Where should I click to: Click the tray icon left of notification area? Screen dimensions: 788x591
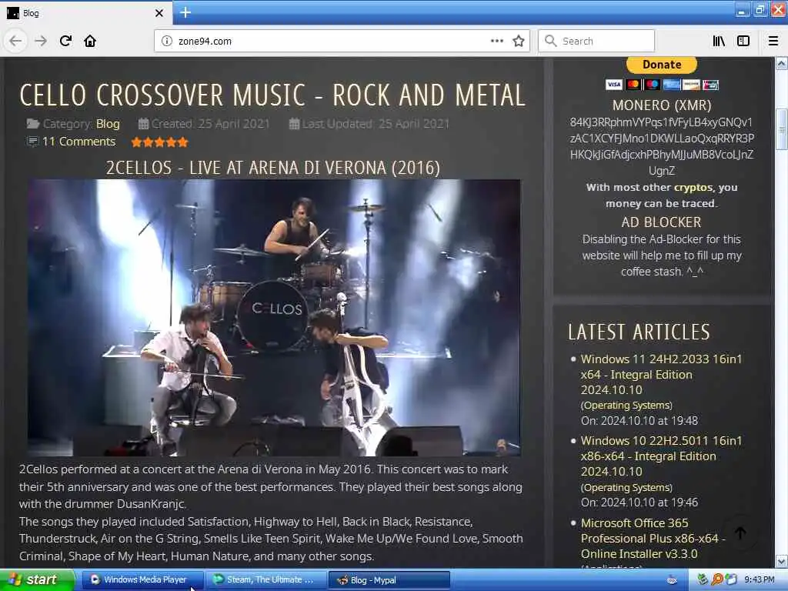click(x=672, y=580)
